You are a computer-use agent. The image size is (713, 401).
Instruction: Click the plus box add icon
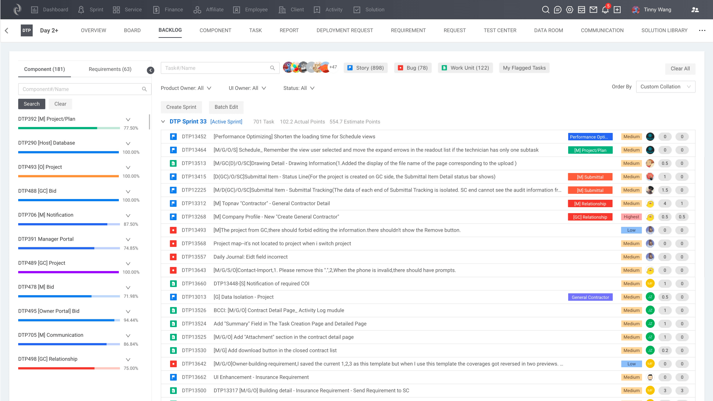pos(617,10)
